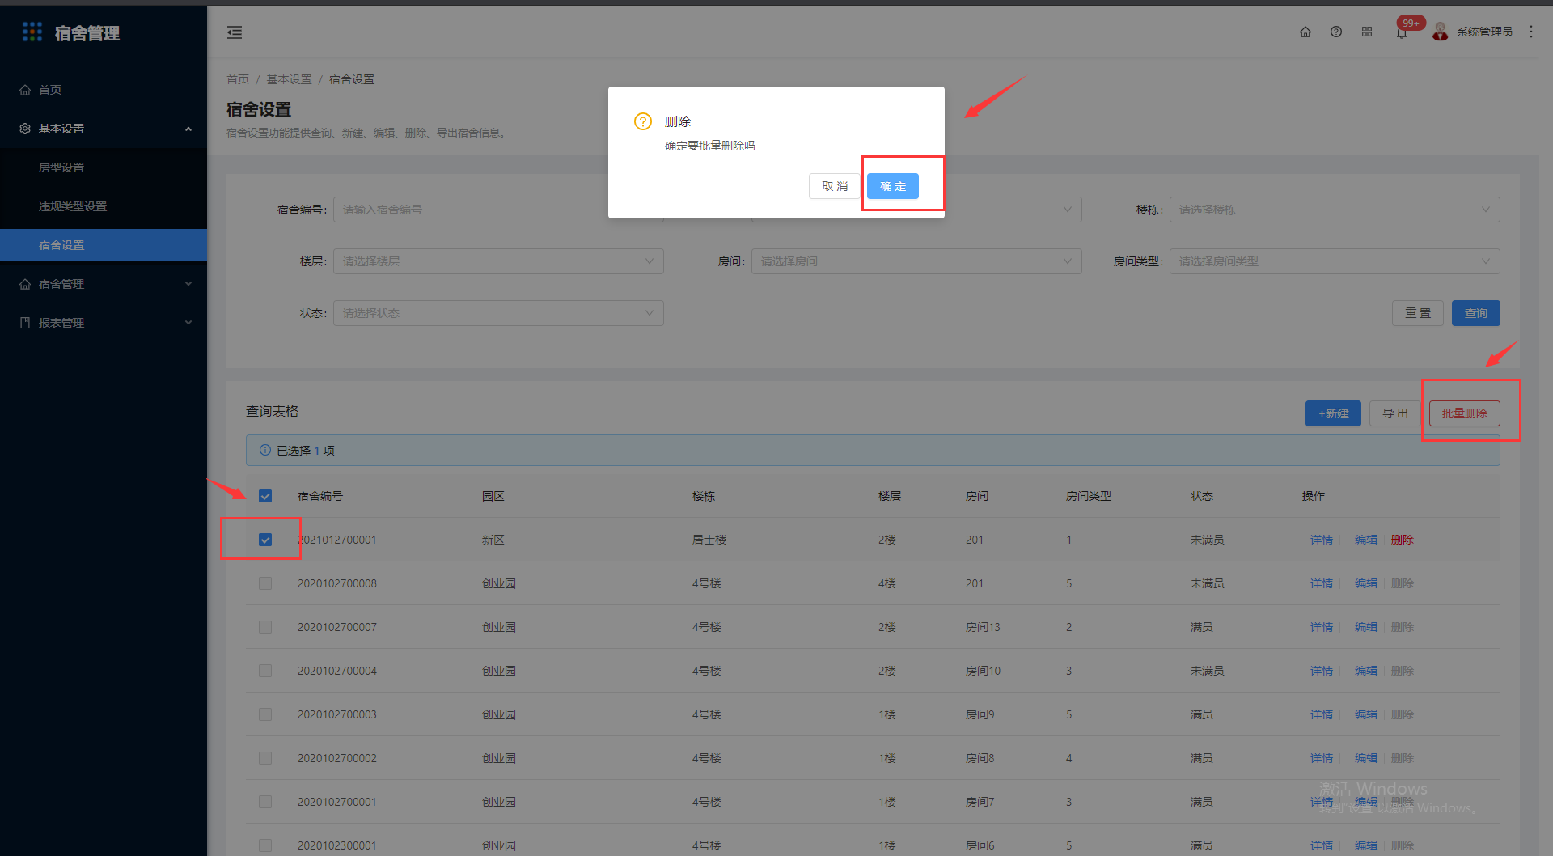
Task: Select 宿舍设置 in the sidebar
Action: [104, 245]
